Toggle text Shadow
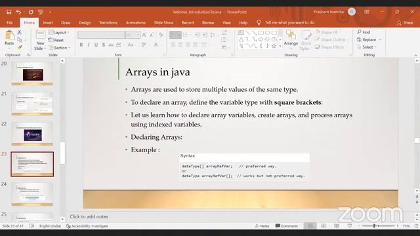 pyautogui.click(x=104, y=45)
